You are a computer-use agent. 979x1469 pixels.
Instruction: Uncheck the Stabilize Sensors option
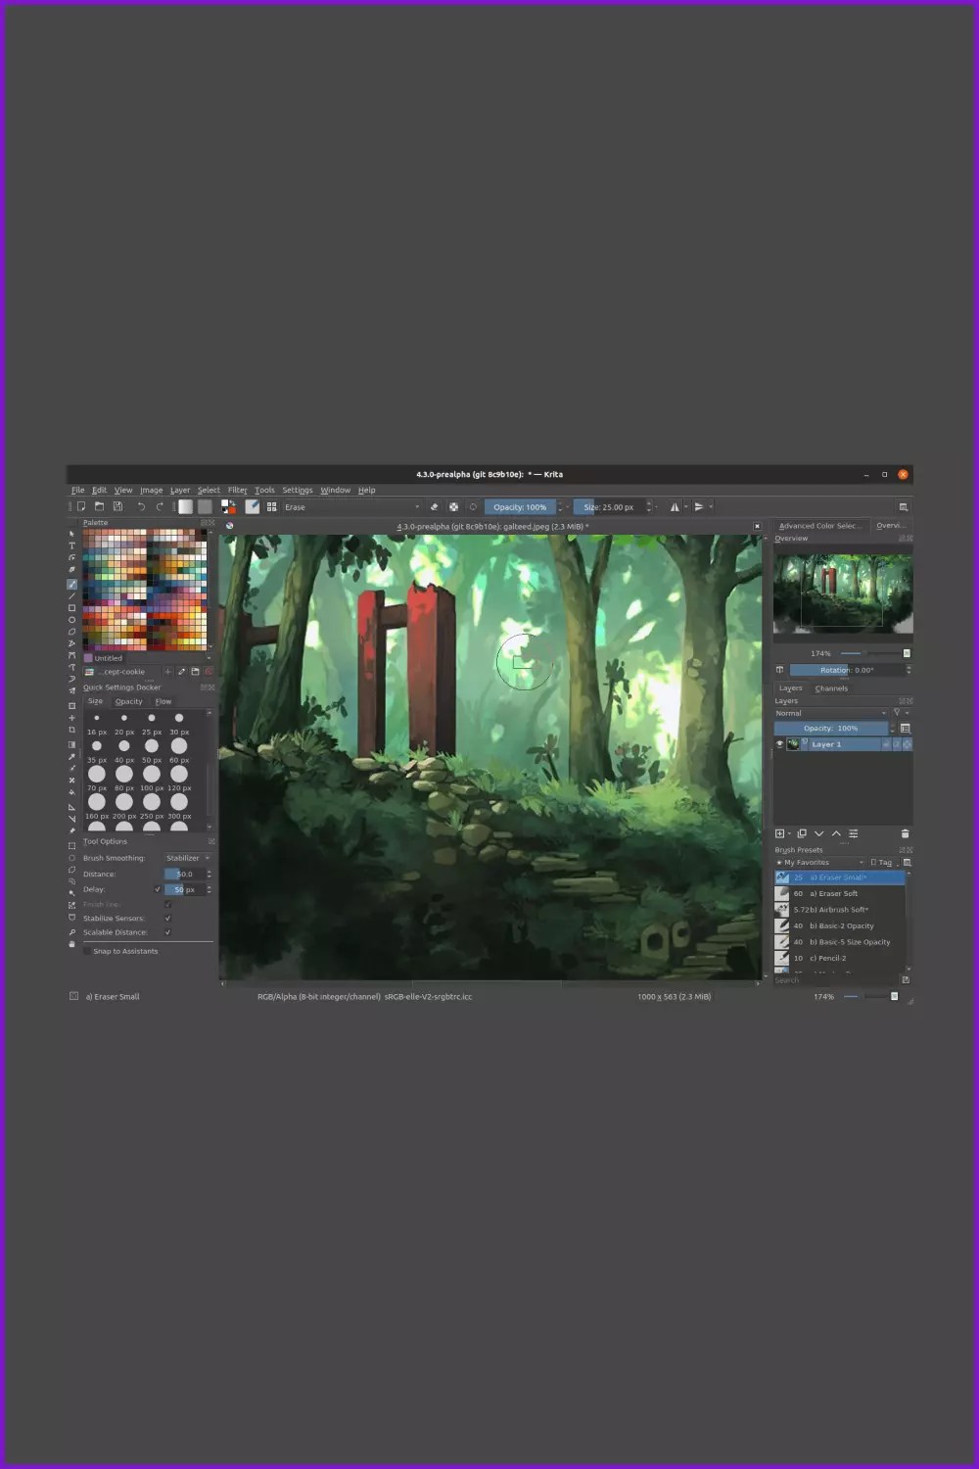(168, 918)
